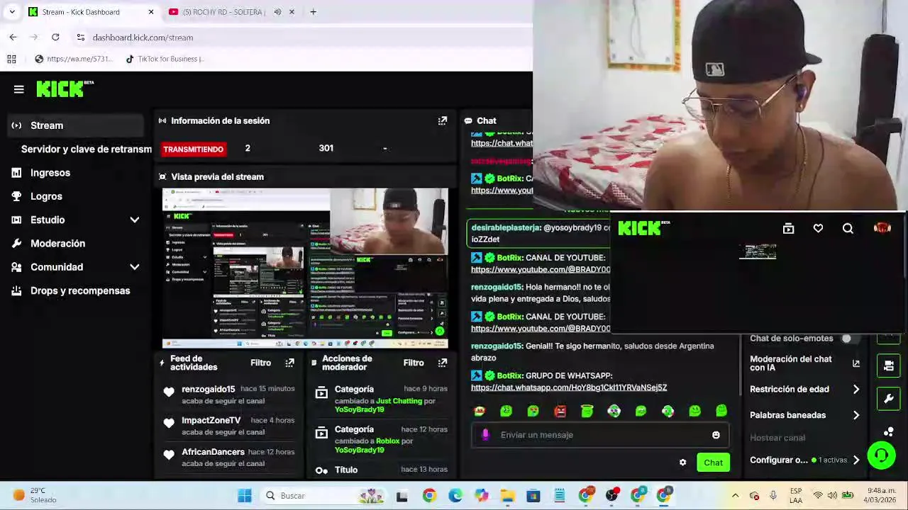Click the address bar URL

tap(143, 38)
